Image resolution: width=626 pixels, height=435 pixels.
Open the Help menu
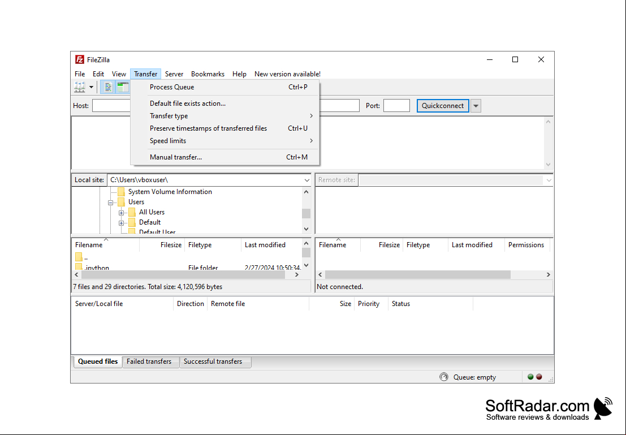(x=239, y=74)
